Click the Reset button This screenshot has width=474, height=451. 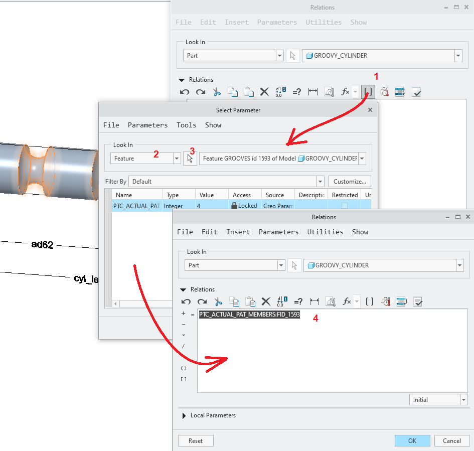[196, 441]
